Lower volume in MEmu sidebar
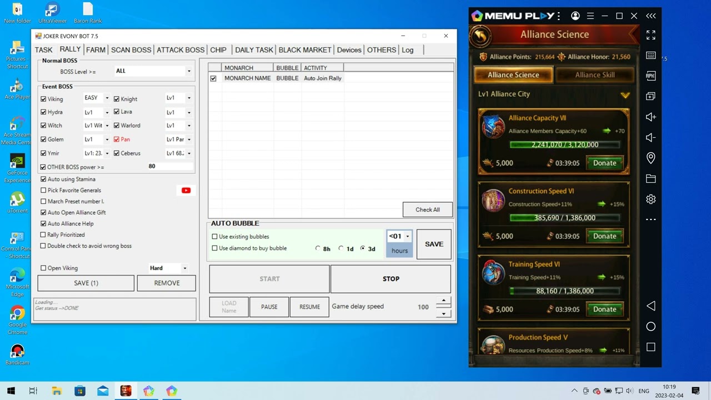This screenshot has height=400, width=711. pos(651,138)
